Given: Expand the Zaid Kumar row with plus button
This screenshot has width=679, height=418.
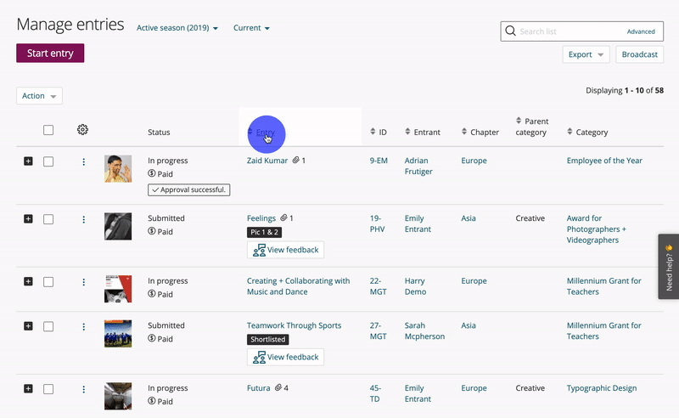Looking at the screenshot, I should pos(28,161).
